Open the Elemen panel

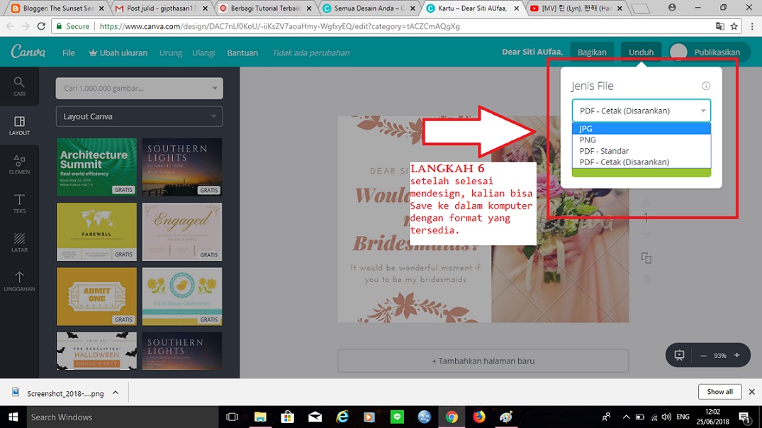(x=19, y=164)
